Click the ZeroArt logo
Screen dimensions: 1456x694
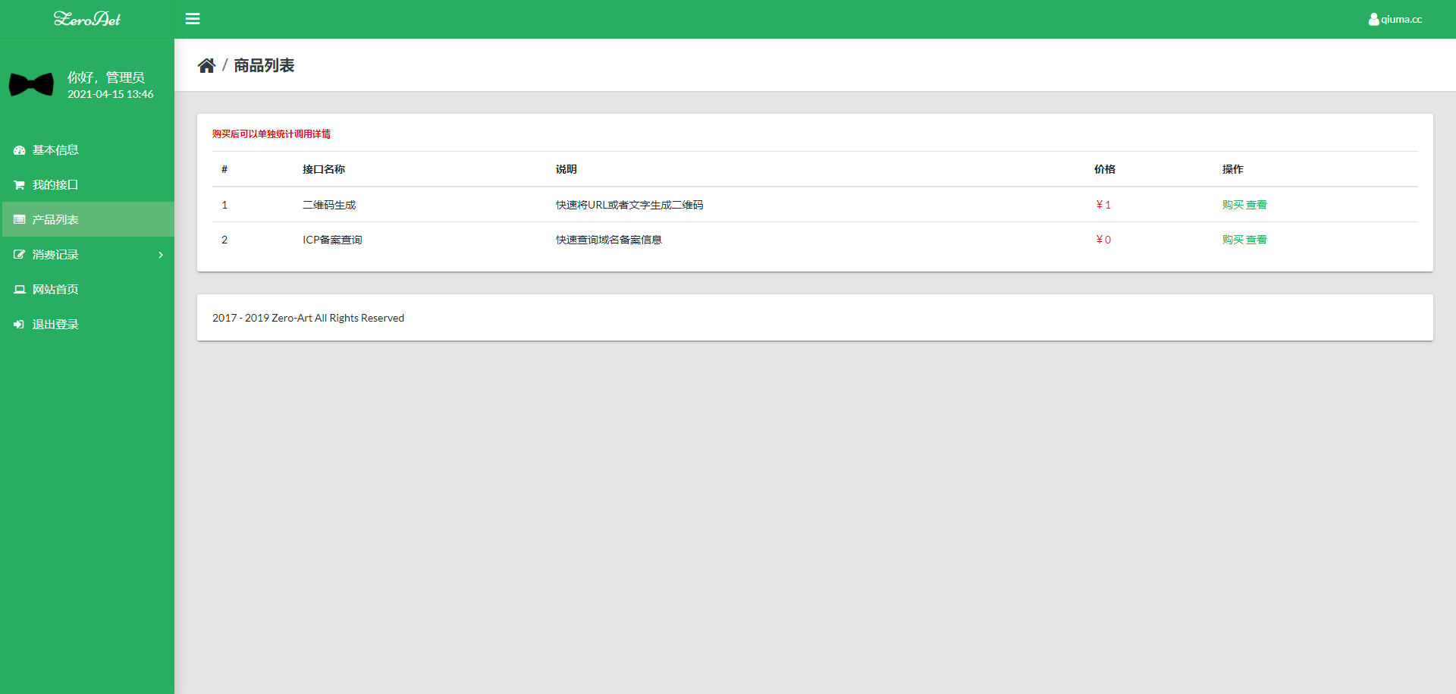coord(87,19)
